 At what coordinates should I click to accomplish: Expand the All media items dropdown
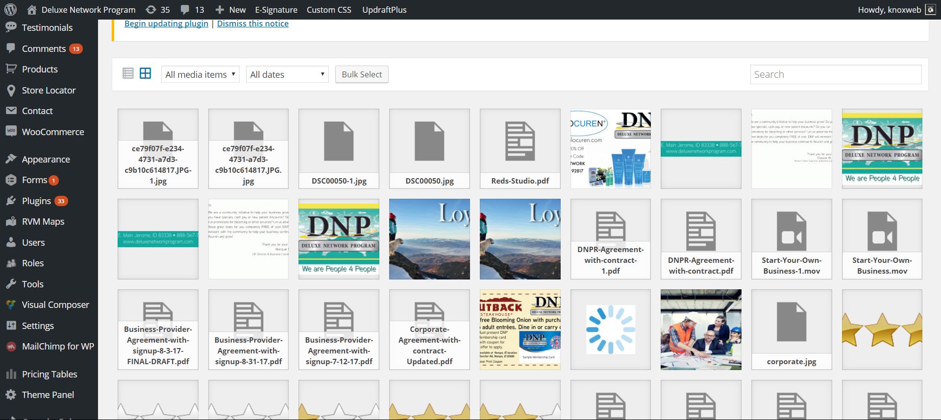[x=200, y=74]
